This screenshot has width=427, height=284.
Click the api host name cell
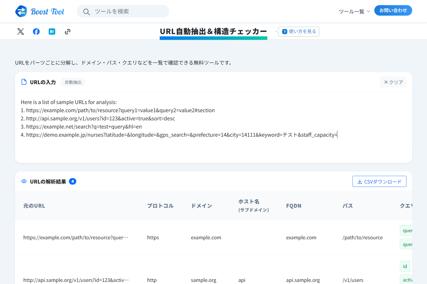[242, 280]
